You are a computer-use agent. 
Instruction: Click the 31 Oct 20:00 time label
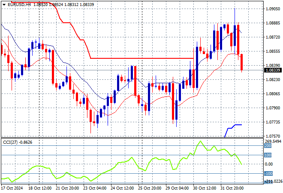232,188
